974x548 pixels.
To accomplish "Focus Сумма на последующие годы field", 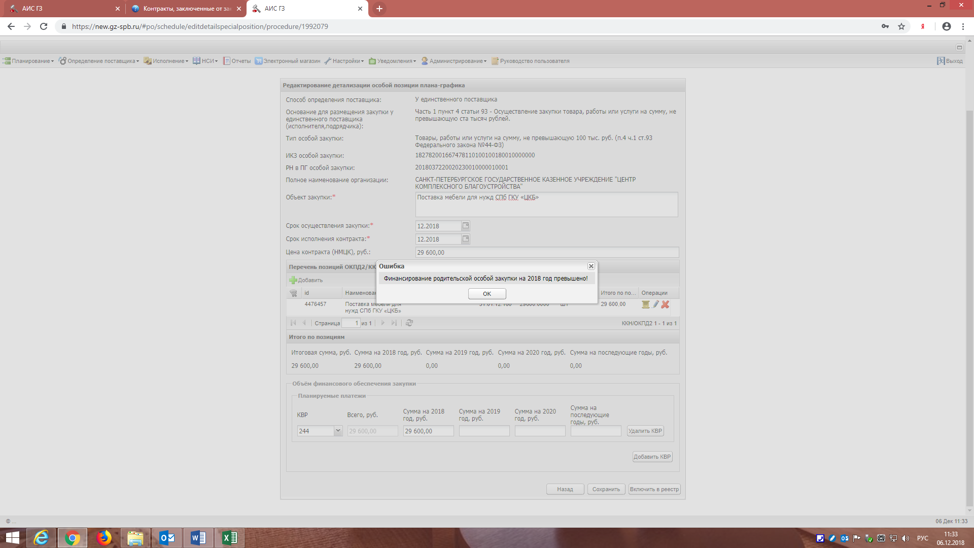I will click(x=596, y=431).
